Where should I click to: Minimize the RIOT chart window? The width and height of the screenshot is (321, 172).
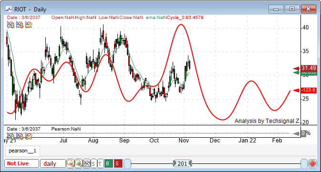(x=276, y=9)
